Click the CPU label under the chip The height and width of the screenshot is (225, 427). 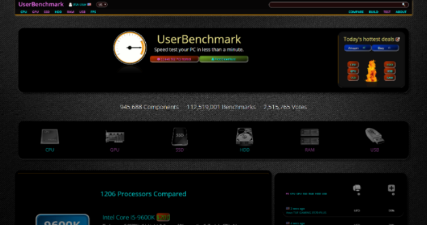50,150
